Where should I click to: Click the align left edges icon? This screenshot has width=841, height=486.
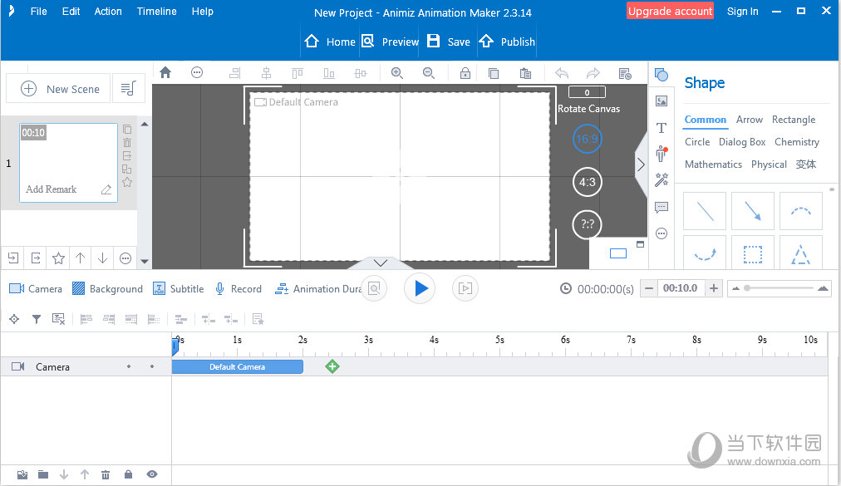(86, 320)
